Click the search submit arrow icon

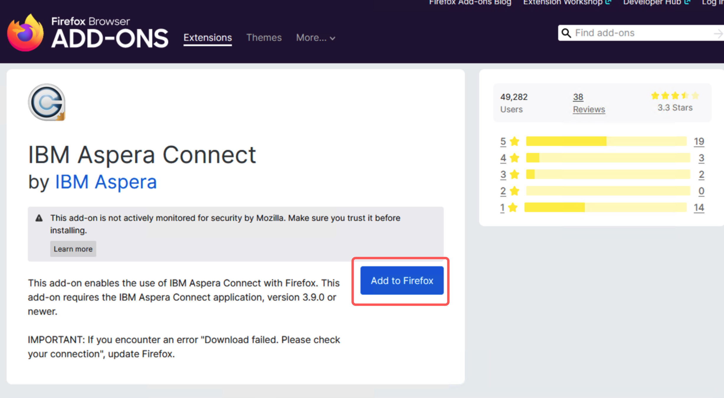719,33
